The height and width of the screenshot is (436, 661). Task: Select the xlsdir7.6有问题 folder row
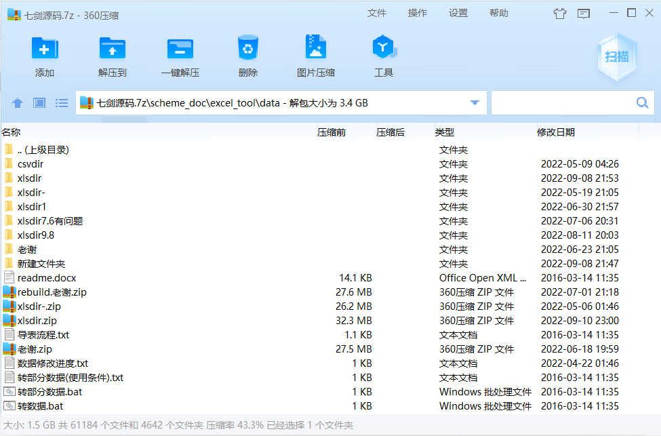coord(331,220)
